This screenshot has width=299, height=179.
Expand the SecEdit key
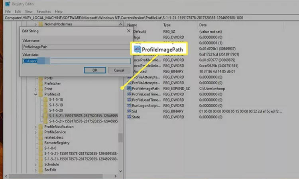[x=35, y=170]
